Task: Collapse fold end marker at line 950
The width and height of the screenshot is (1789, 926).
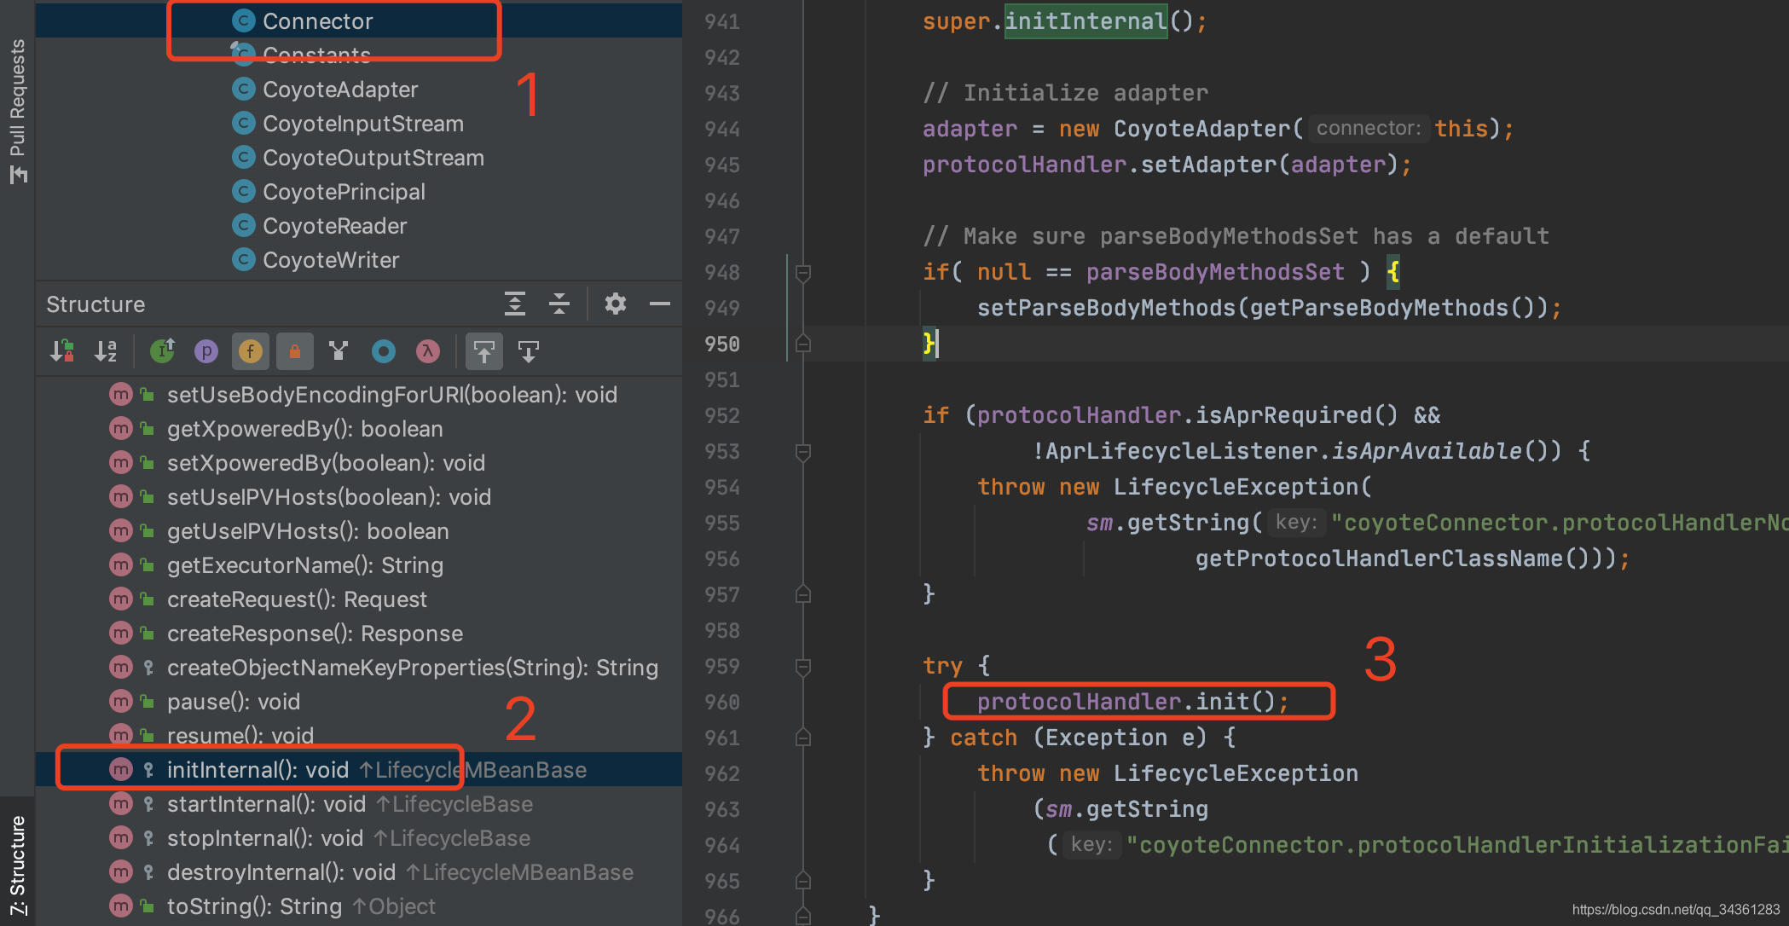Action: point(802,344)
